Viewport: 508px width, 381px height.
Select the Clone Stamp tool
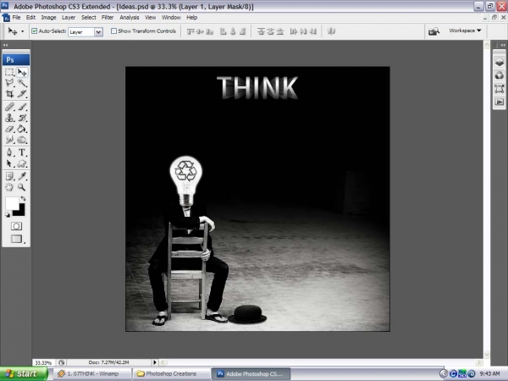9,118
